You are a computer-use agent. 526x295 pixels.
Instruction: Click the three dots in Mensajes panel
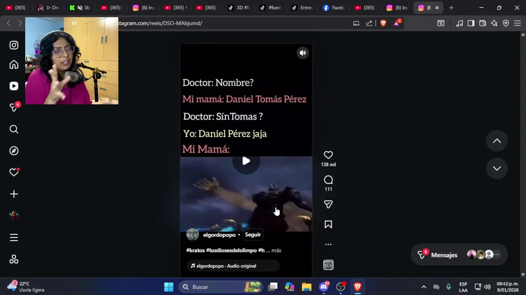point(496,255)
